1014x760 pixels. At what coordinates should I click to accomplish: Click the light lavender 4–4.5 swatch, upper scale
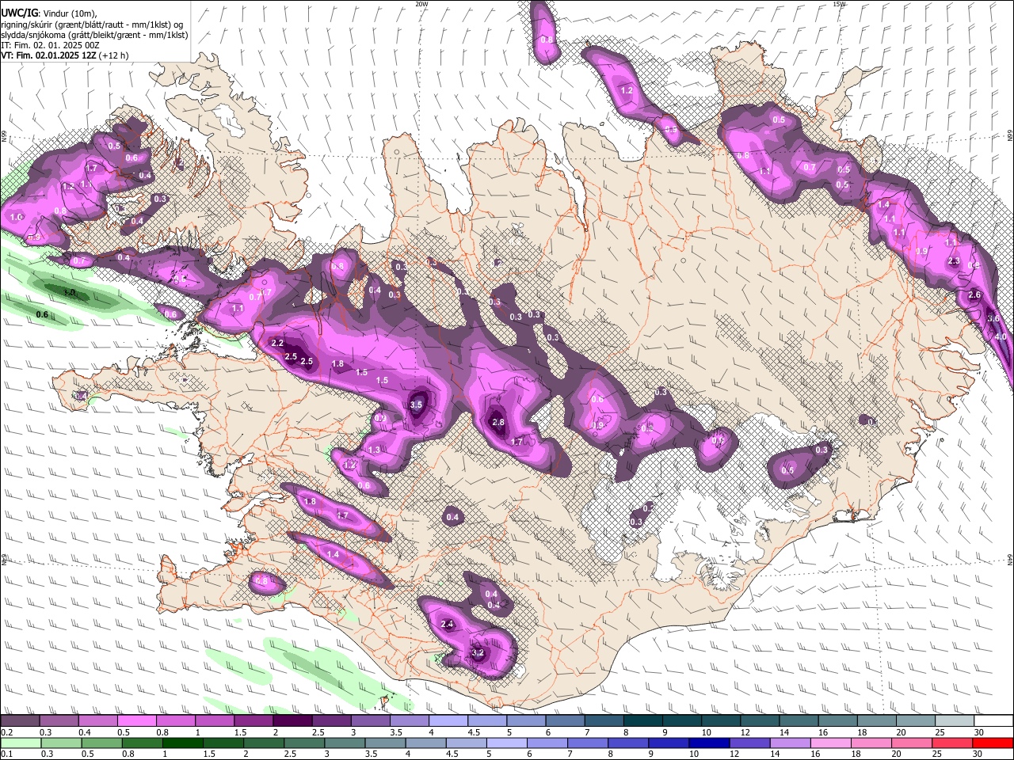point(448,721)
